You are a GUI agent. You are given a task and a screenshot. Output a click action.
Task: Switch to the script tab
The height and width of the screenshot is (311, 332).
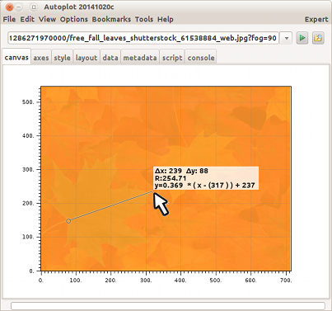point(172,58)
